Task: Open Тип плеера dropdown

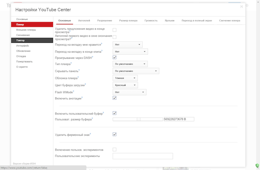Action: (130, 64)
